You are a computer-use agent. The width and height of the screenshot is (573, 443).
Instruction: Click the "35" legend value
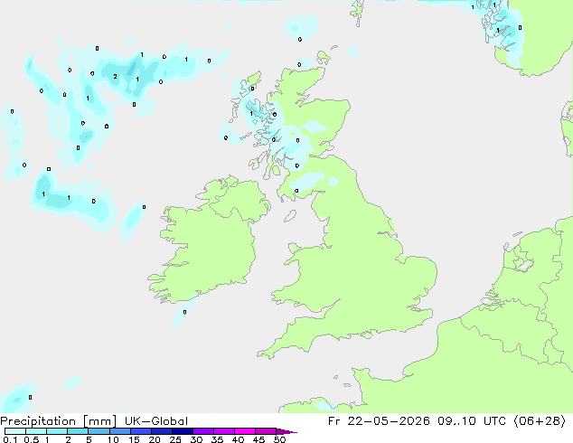pos(217,439)
